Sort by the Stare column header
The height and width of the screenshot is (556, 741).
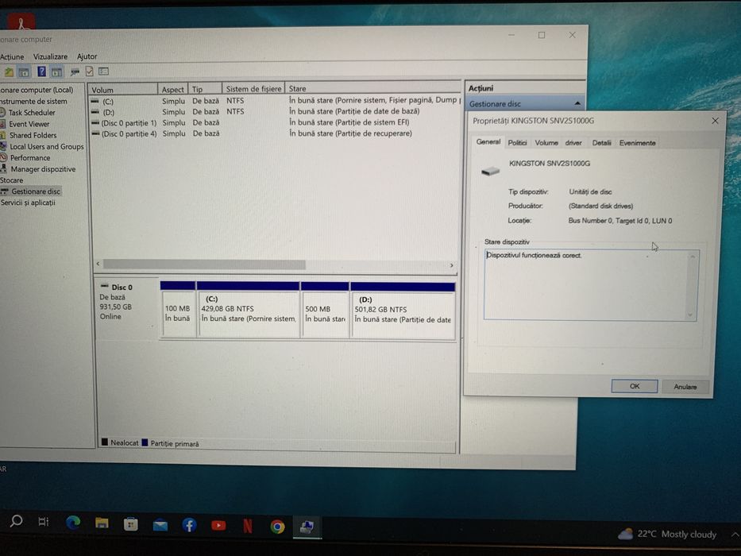(372, 88)
